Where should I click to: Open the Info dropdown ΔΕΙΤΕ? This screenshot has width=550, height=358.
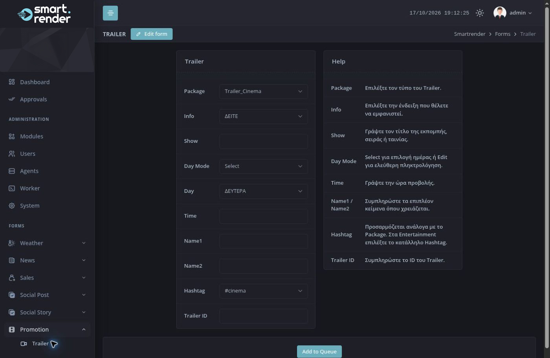[264, 116]
